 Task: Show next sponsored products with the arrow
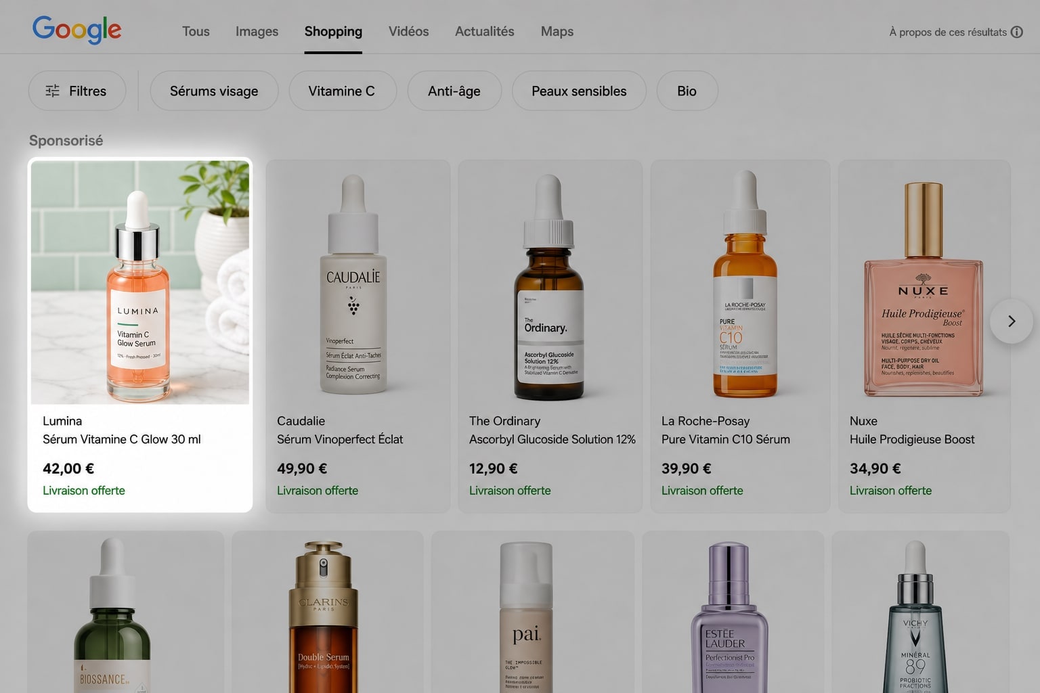coord(1011,321)
